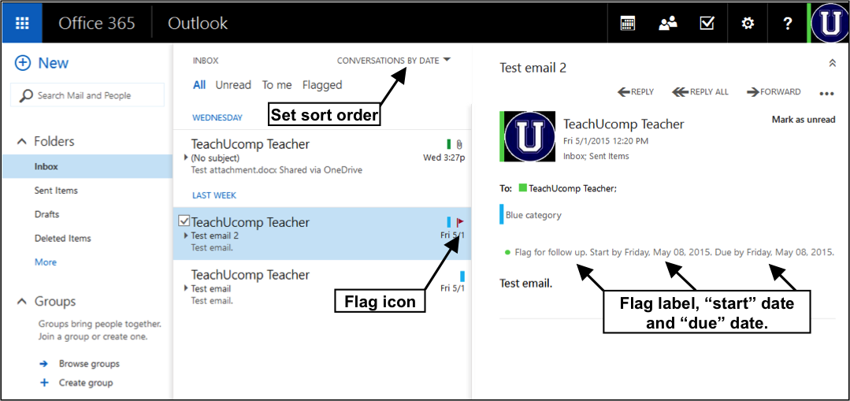Click Mark as unread

(804, 120)
